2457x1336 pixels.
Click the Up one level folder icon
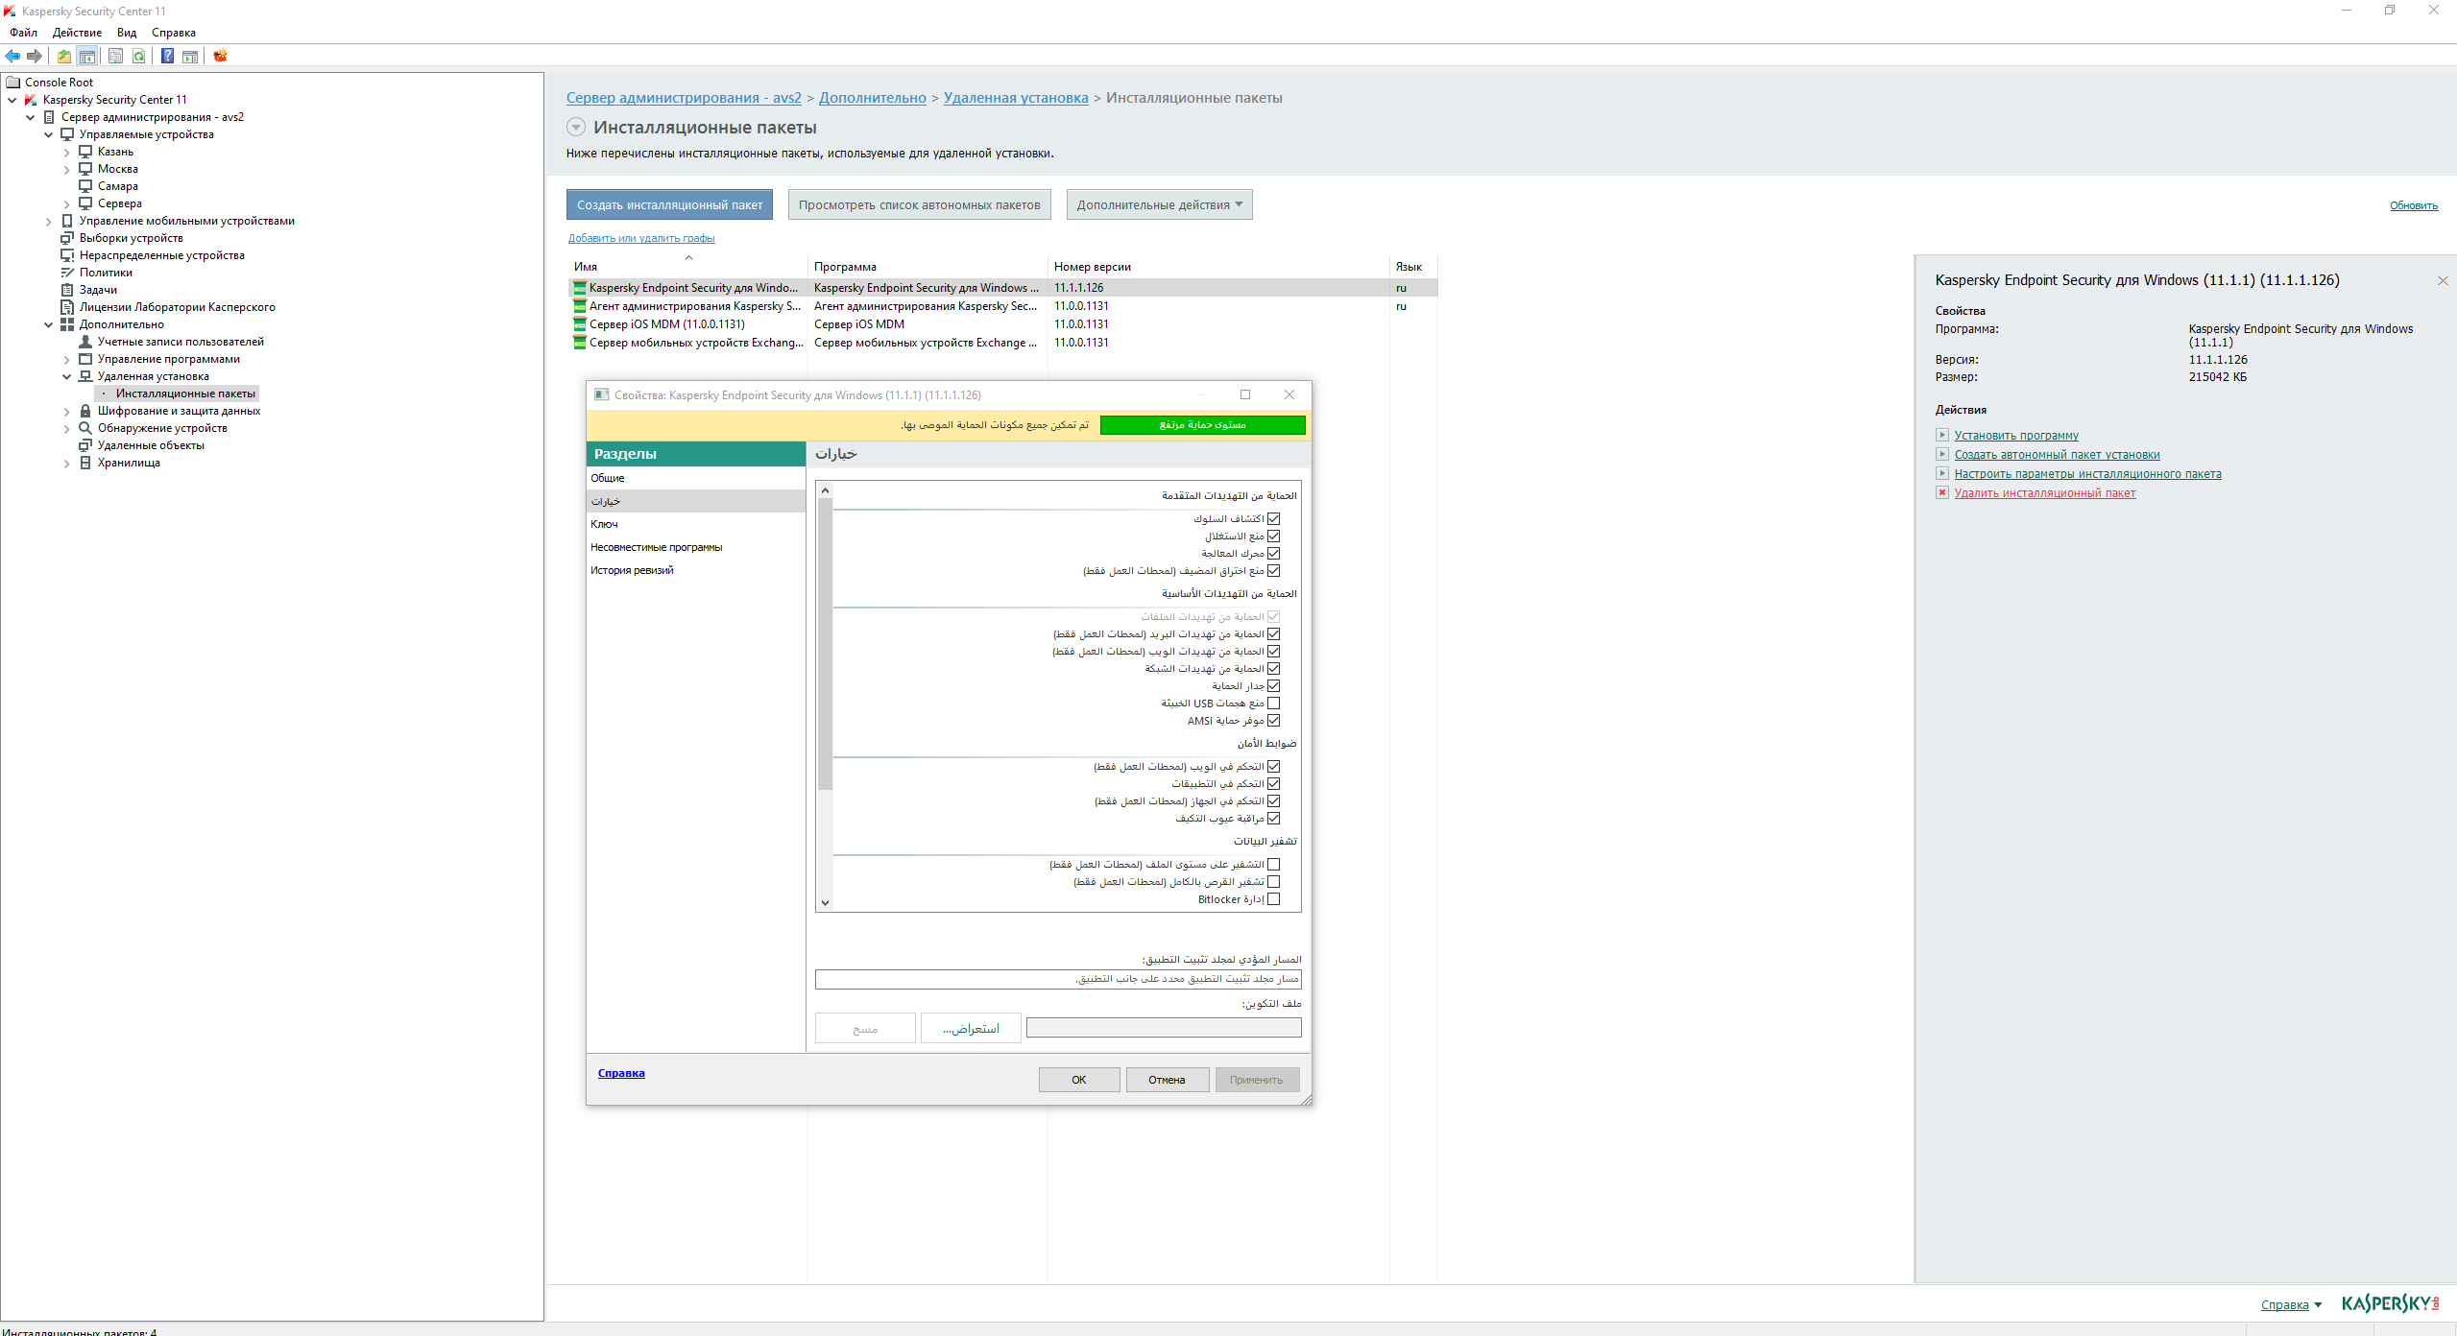point(64,56)
